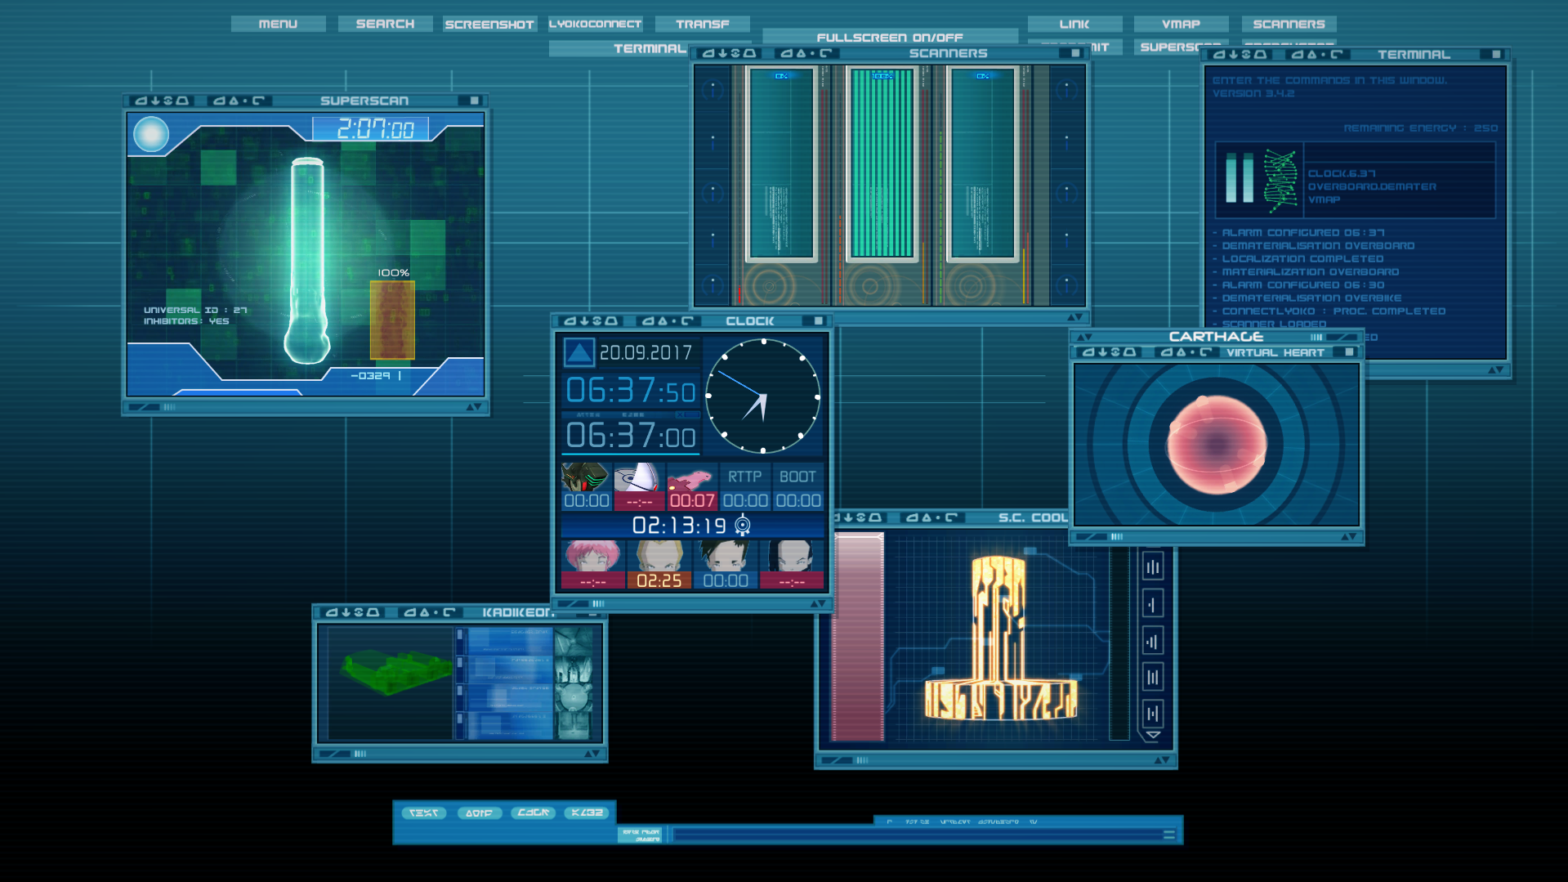
Task: Toggle FULLSCREEN ON/OFF
Action: pos(890,37)
